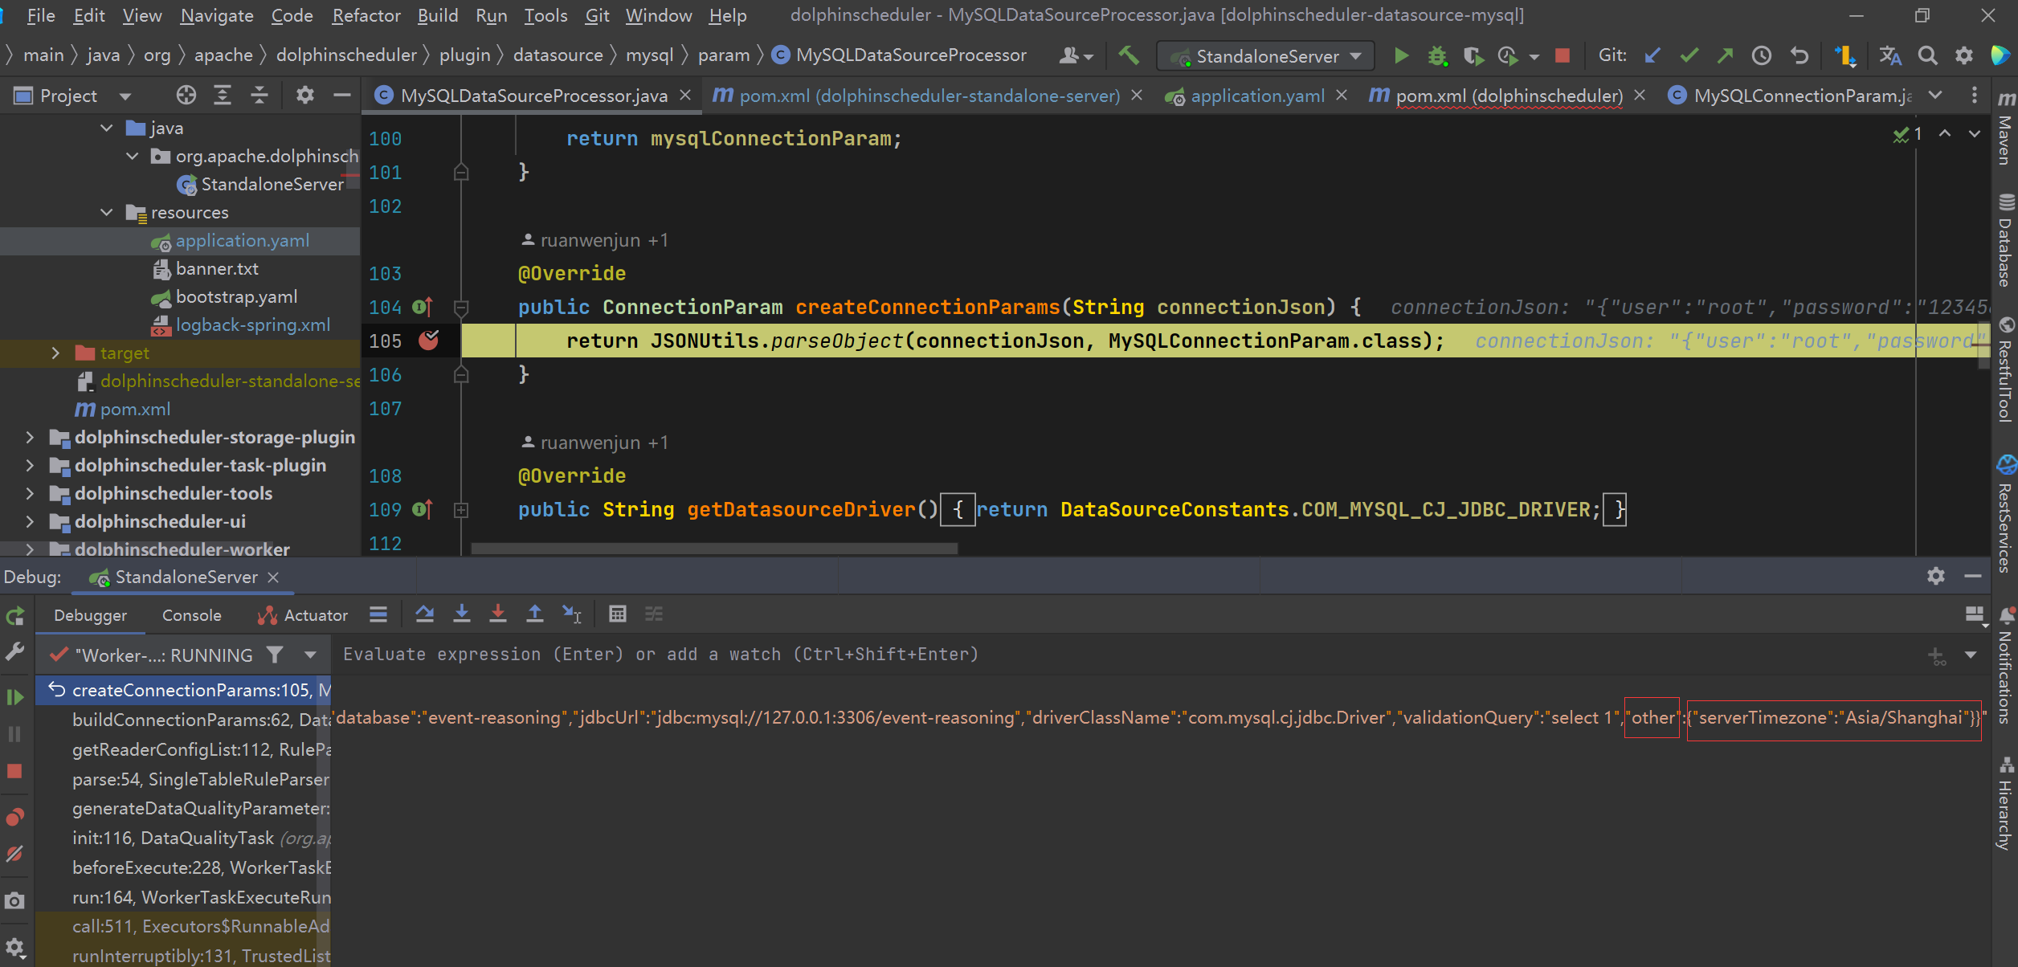Toggle the line 105 breakpoint

point(430,340)
